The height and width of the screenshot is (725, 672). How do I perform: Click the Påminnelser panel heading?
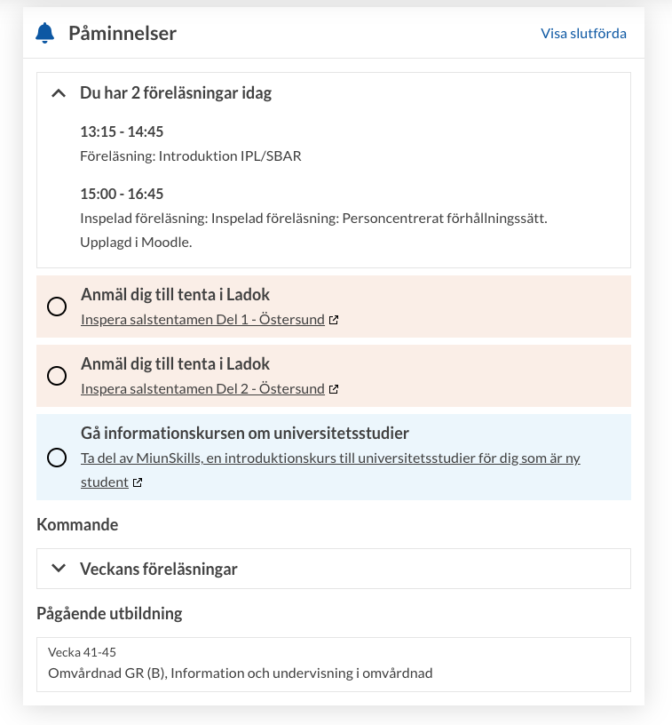(x=123, y=33)
